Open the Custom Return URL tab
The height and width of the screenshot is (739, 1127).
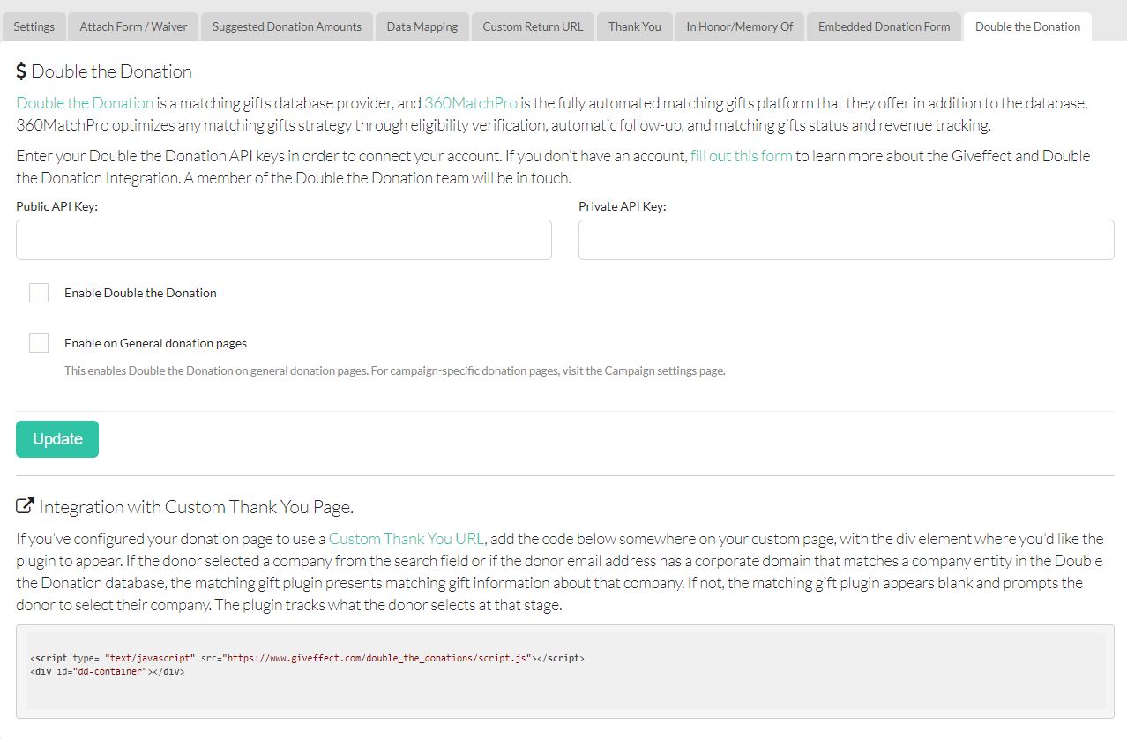tap(533, 26)
